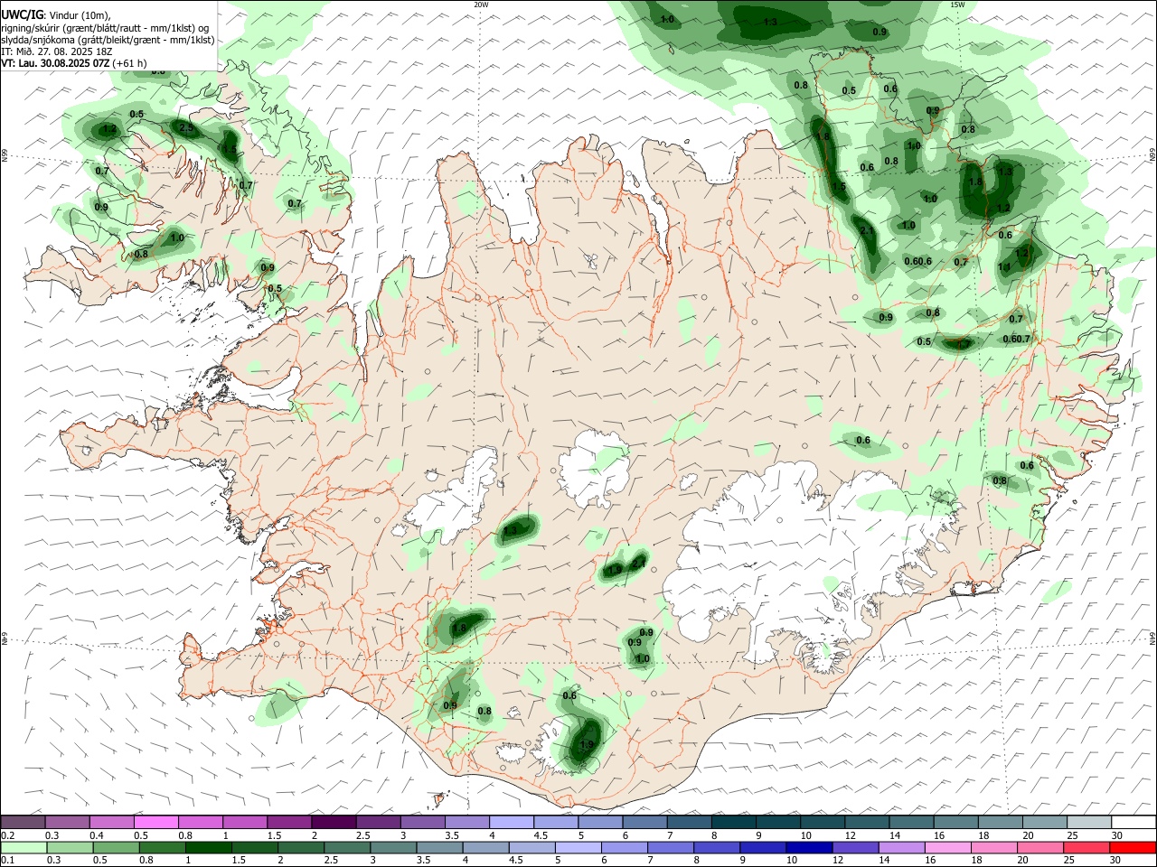The height and width of the screenshot is (867, 1157).
Task: Select the darkest green 1–1.5 lower swatch
Action: coord(209,848)
